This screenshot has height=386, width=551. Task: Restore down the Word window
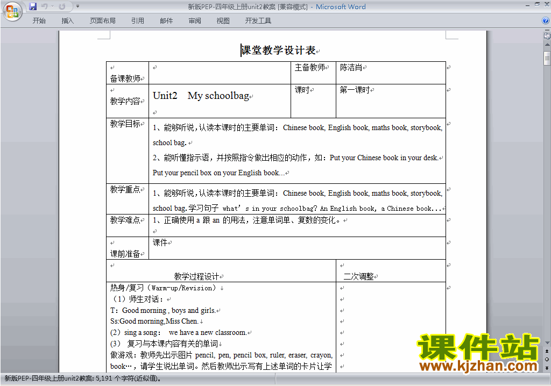(538, 5)
